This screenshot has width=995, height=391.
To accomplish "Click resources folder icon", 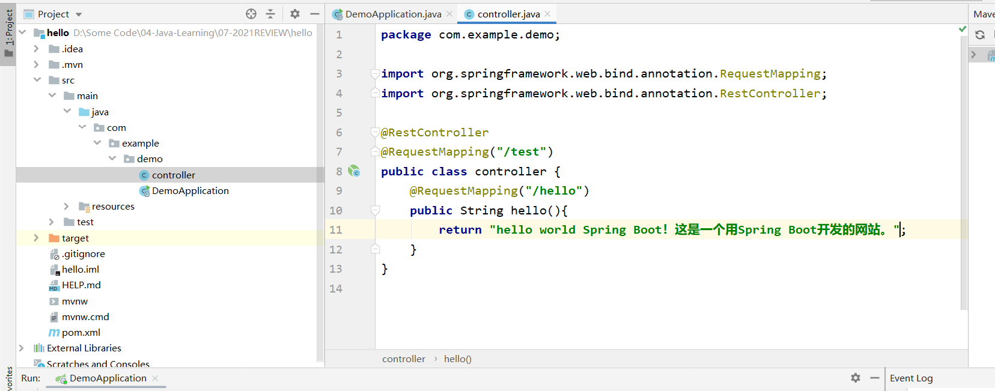I will coord(84,207).
